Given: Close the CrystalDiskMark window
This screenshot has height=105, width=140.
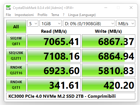Looking at the screenshot, I should pos(131,8).
